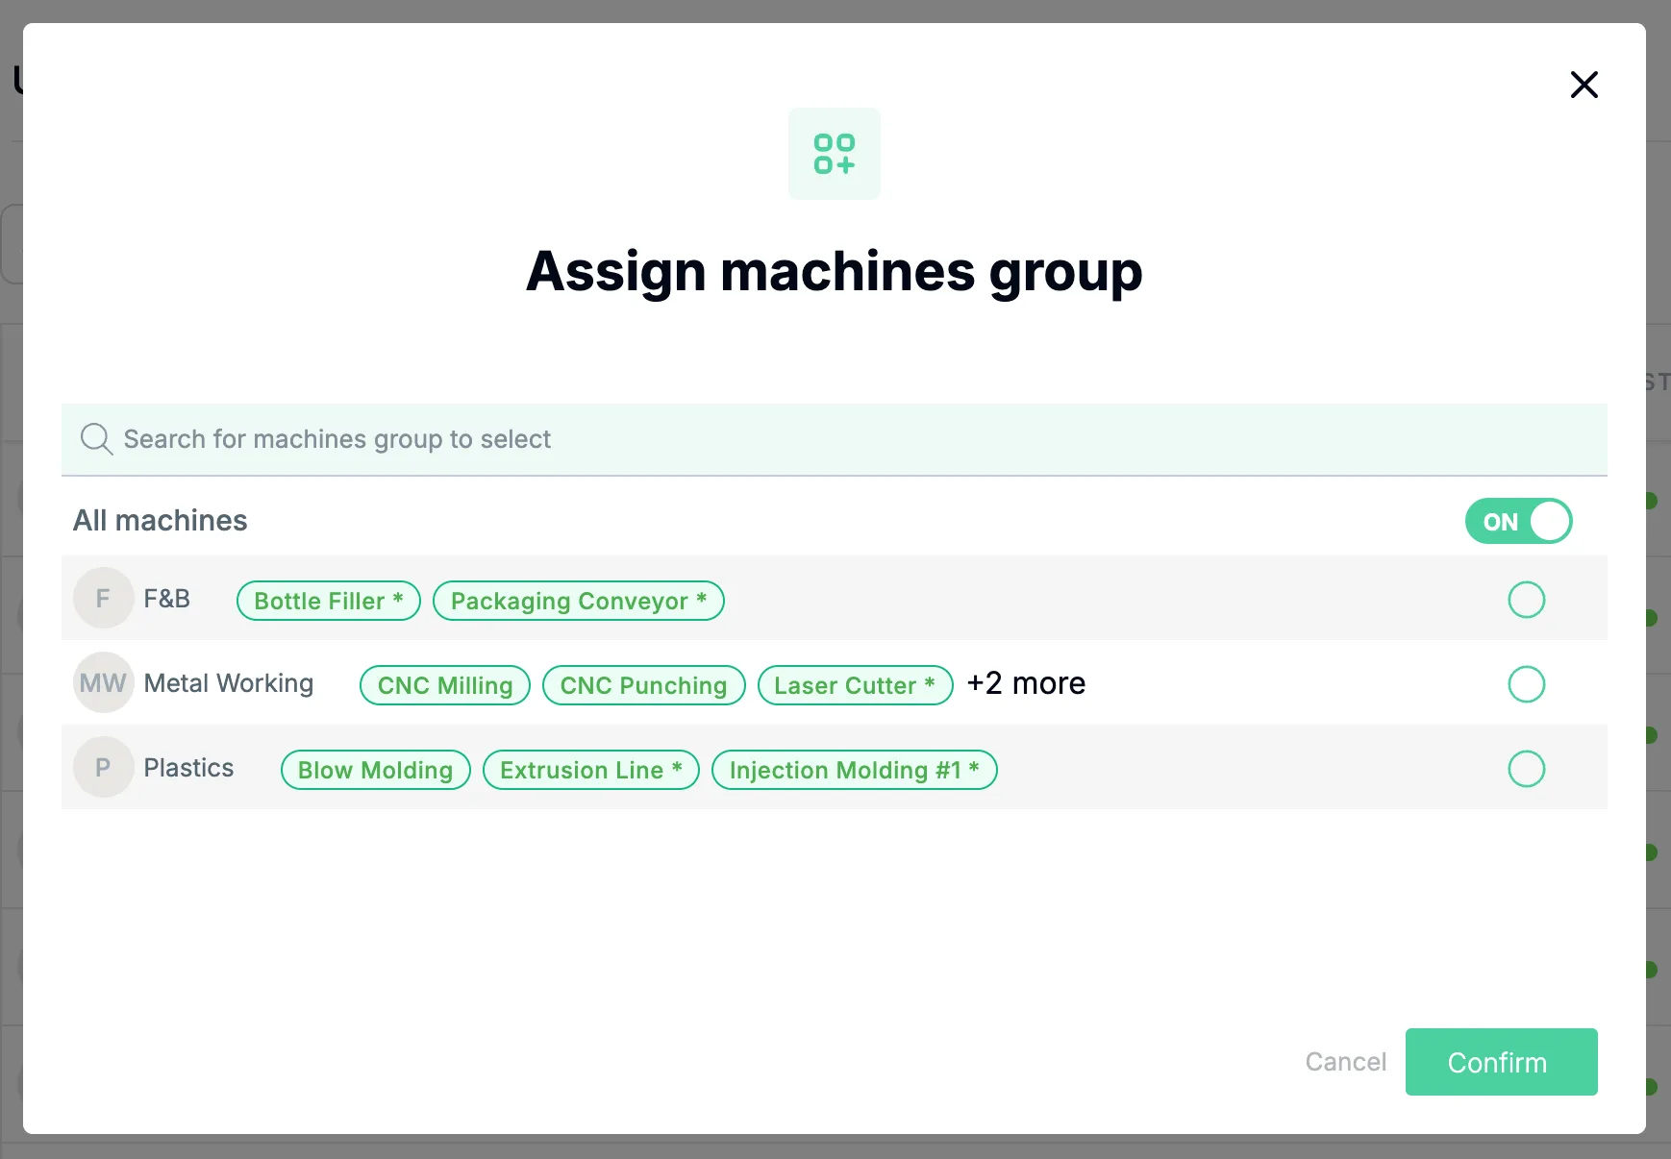The height and width of the screenshot is (1159, 1671).
Task: Click the Metal Working group name
Action: (x=229, y=683)
